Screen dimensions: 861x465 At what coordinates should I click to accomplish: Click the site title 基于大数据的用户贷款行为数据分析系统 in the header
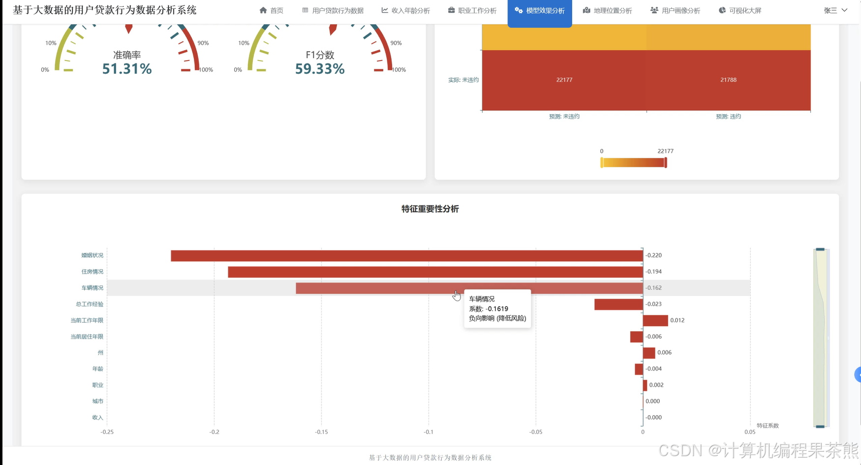(105, 10)
